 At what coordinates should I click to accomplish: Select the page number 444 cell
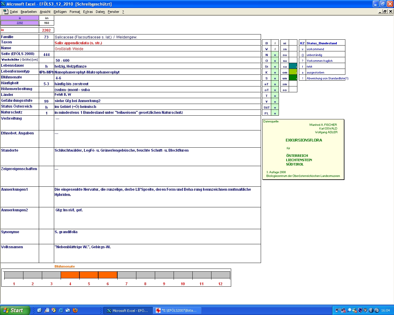click(x=46, y=54)
